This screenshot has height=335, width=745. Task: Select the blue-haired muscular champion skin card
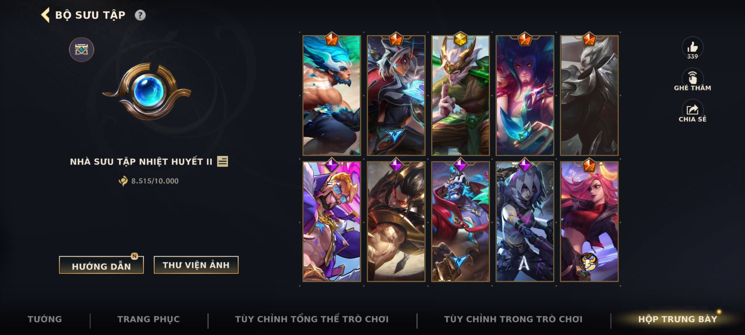point(332,95)
